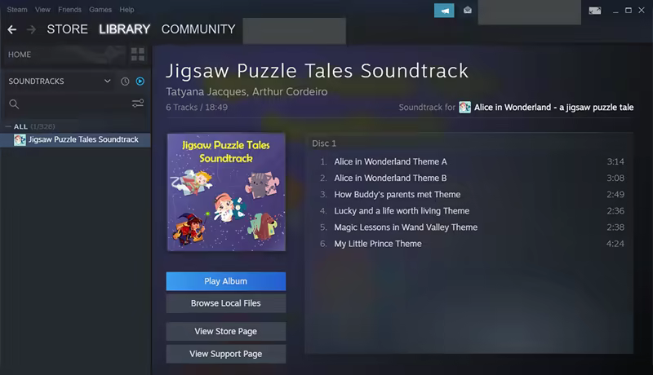This screenshot has width=653, height=375.
Task: Click the back navigation arrow
Action: pyautogui.click(x=12, y=29)
